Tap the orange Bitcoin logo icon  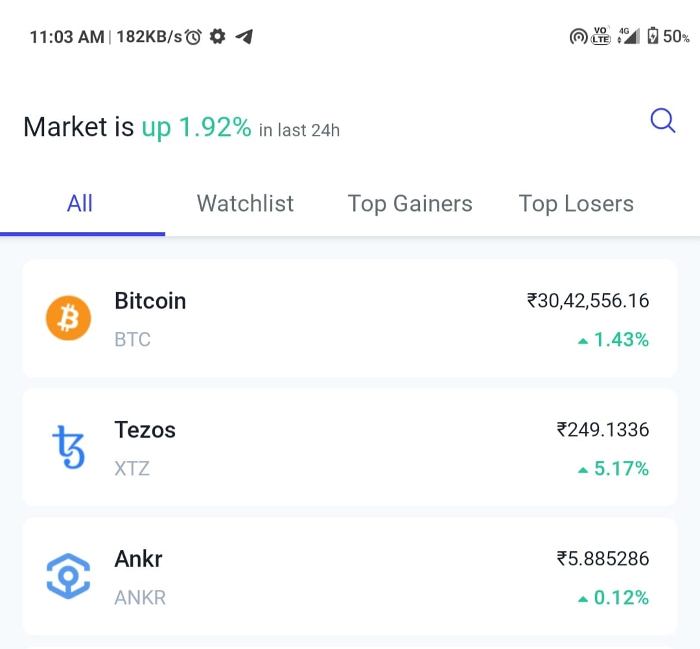[68, 319]
